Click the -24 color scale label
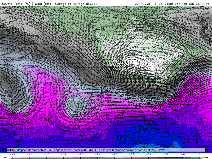 [98, 154]
